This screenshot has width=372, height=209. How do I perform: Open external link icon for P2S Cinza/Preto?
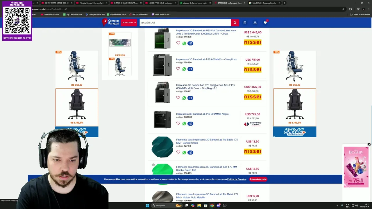(190, 69)
